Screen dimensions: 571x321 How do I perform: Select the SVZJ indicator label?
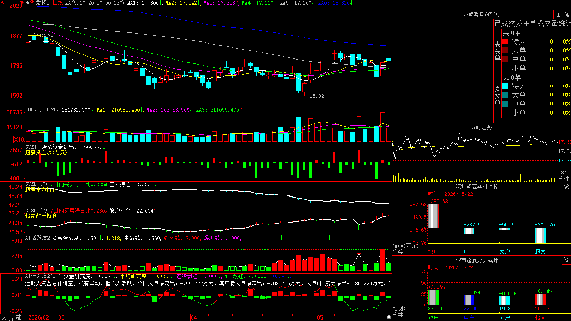31,147
